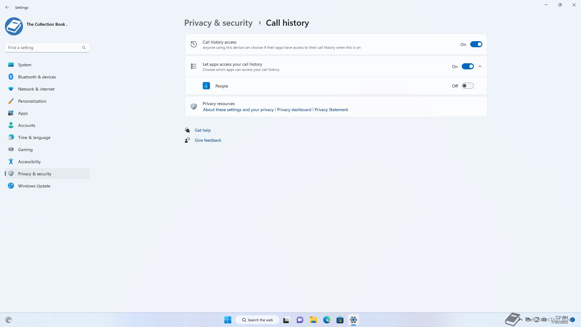Open the Privacy dashboard link

click(x=294, y=110)
